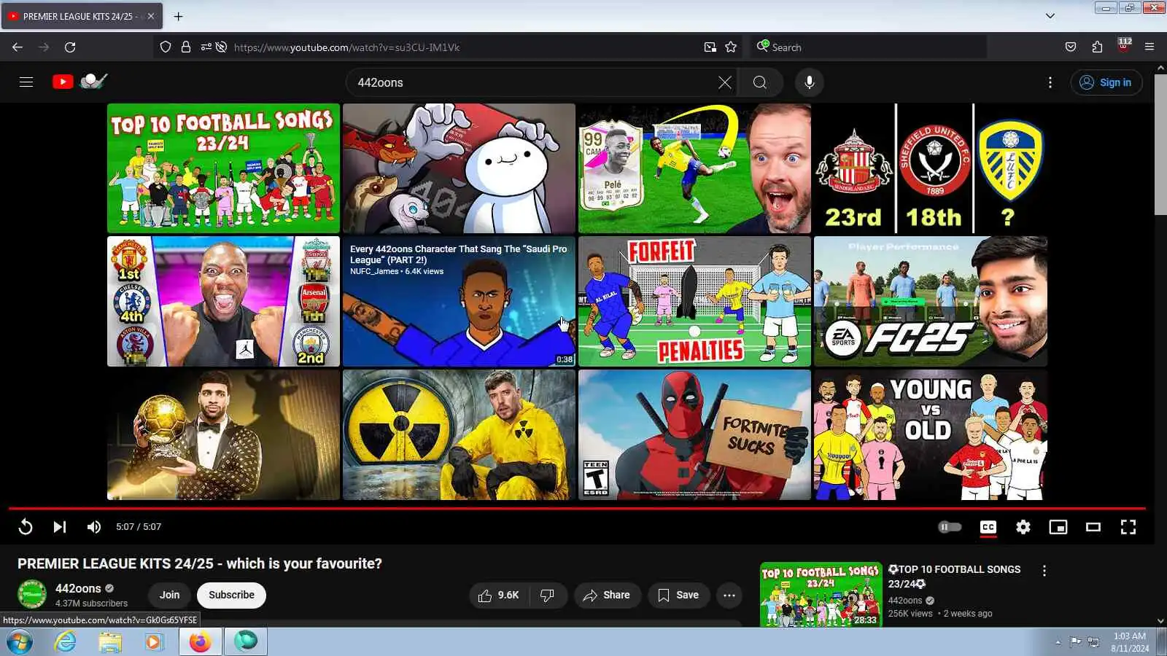The image size is (1167, 656).
Task: Open the sidebar Top 10 Football Songs thumbnail
Action: [x=821, y=595]
